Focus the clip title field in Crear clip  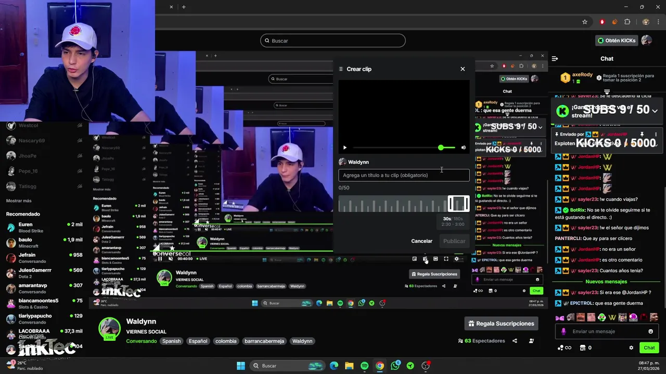(404, 176)
